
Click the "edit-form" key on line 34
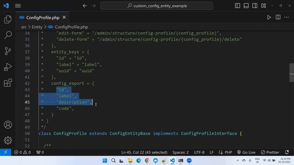click(70, 33)
